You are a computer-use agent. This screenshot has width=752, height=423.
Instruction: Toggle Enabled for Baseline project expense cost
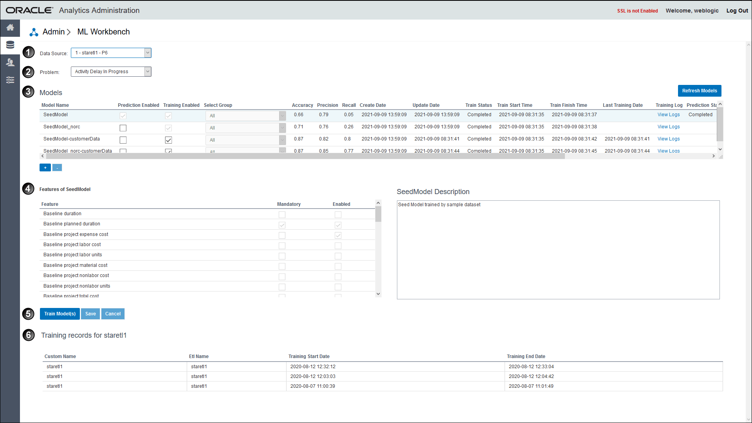[x=338, y=235]
